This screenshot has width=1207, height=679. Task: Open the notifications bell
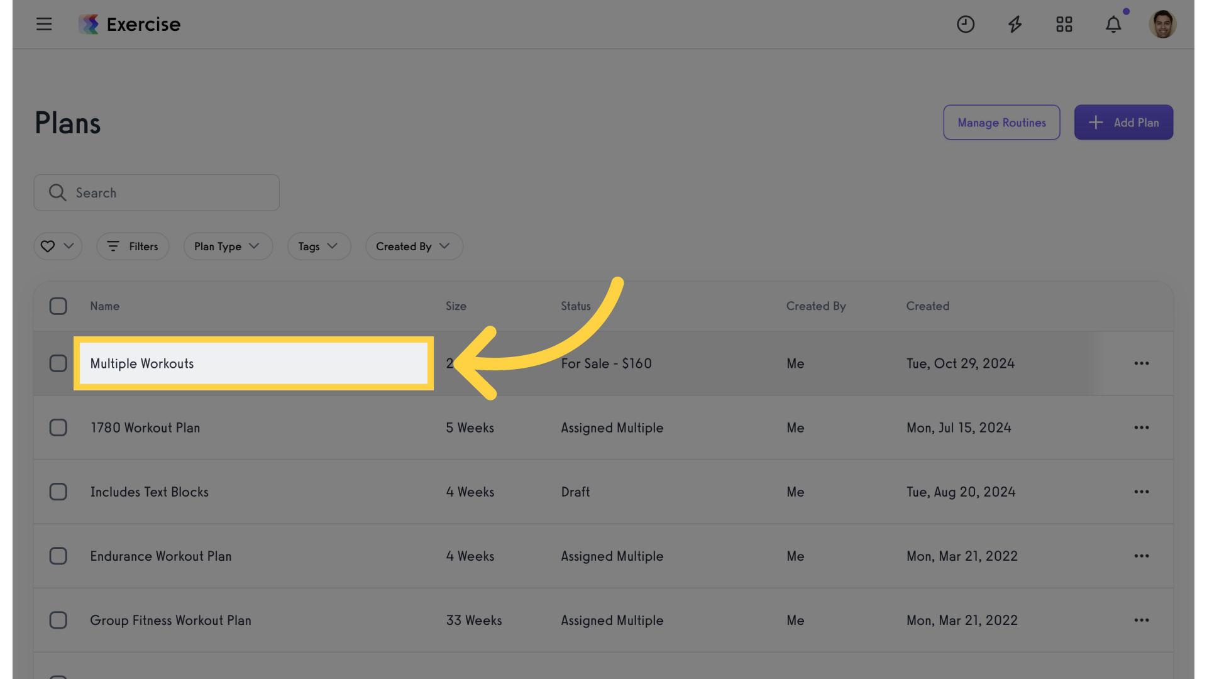(x=1113, y=25)
